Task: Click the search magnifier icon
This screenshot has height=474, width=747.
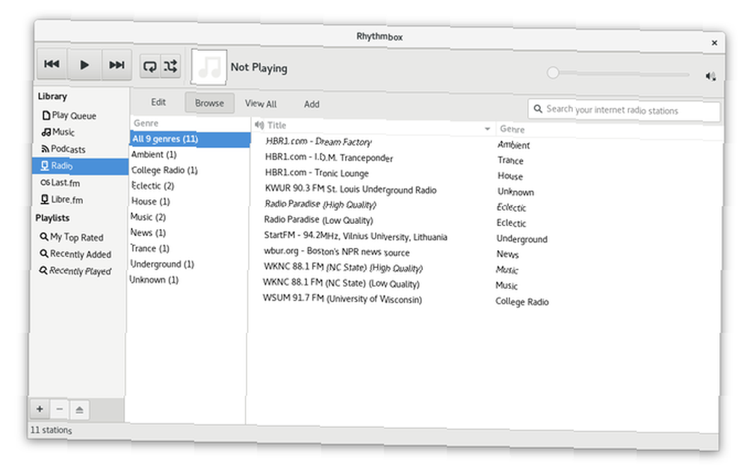Action: [538, 108]
